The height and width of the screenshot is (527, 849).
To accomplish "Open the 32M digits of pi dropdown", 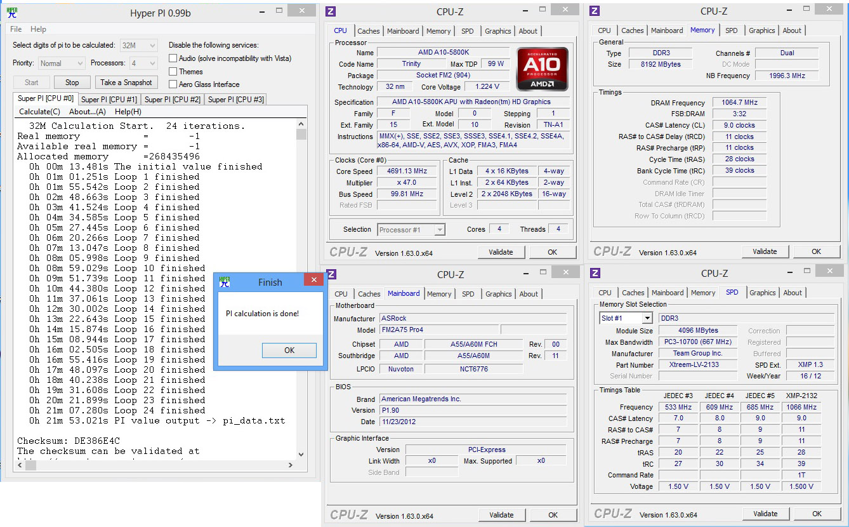I will [138, 46].
